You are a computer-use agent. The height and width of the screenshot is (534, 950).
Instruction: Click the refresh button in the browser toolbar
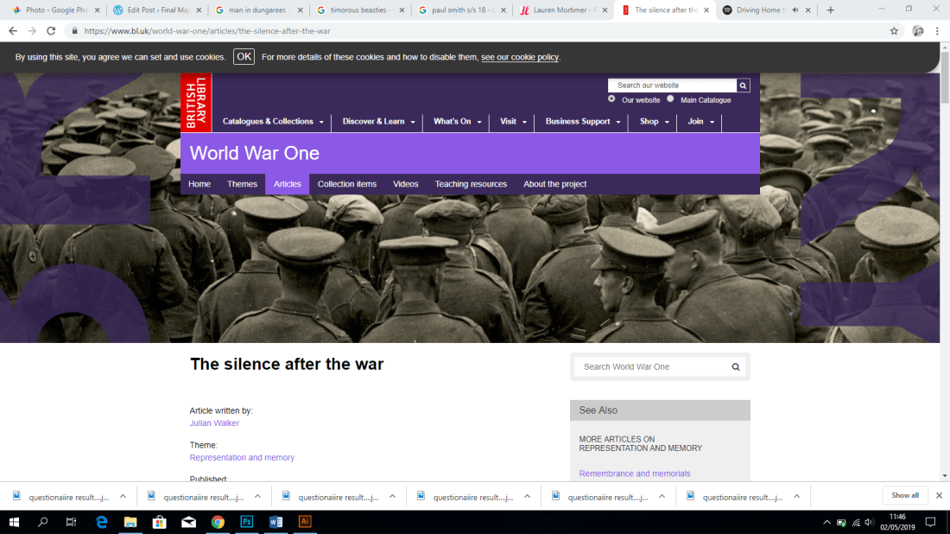tap(52, 29)
